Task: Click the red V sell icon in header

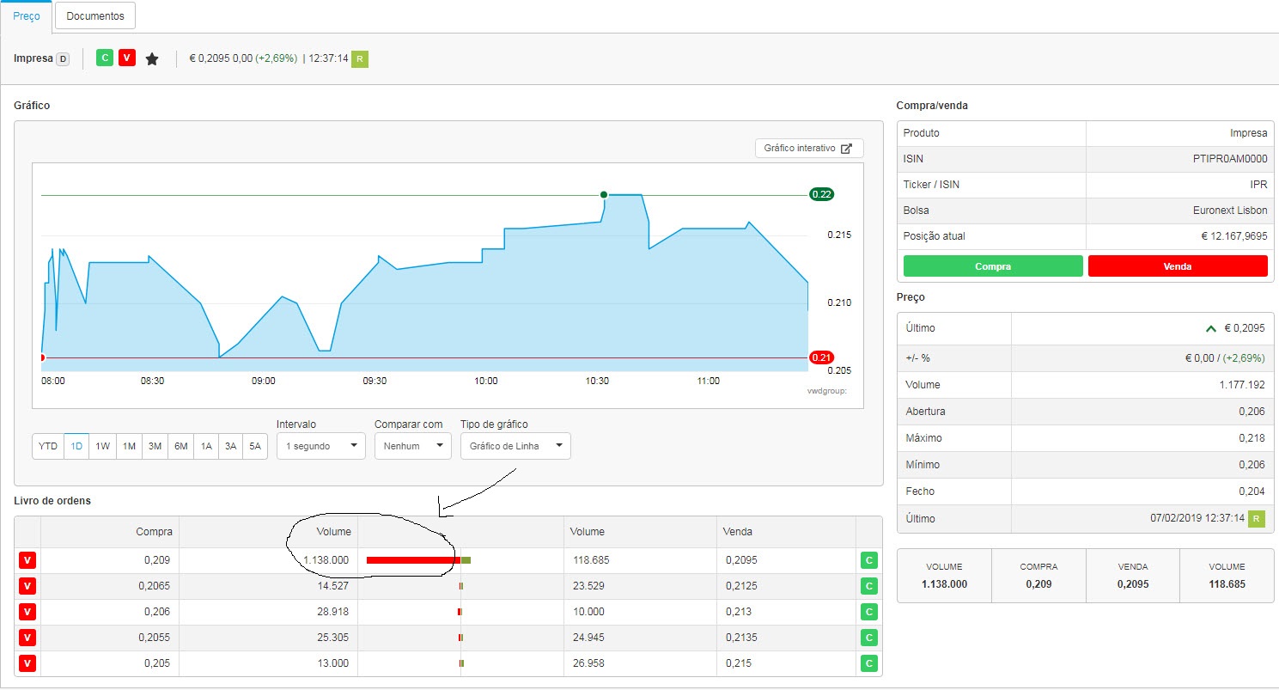Action: [126, 58]
